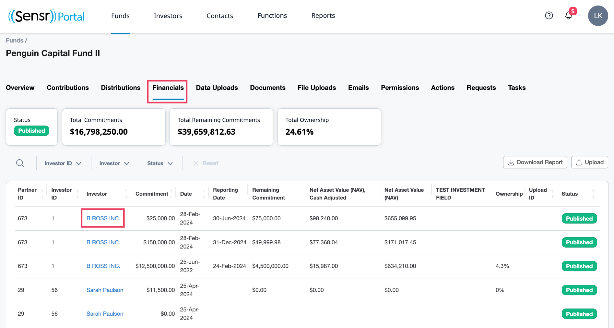The height and width of the screenshot is (328, 614).
Task: Click the Published badge in the Status card
Action: 31,131
